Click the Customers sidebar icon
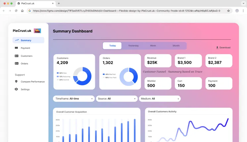 tap(17, 56)
